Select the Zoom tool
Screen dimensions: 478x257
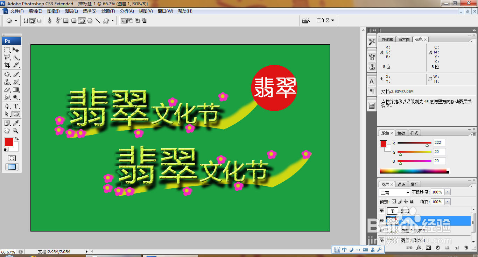(x=16, y=131)
